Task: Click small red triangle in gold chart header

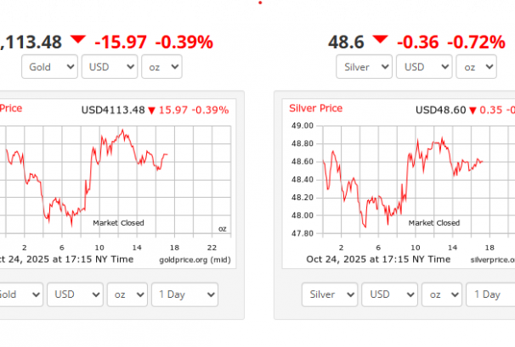Action: [x=152, y=110]
